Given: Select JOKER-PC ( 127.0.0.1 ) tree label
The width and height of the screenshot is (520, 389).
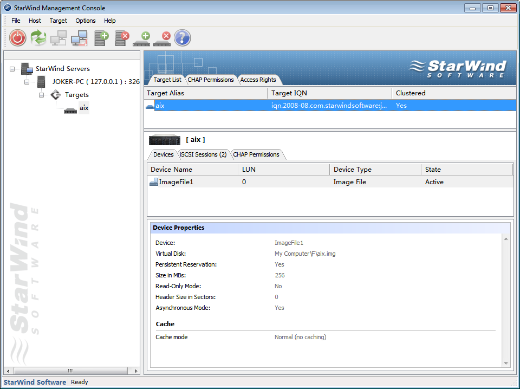Looking at the screenshot, I should point(96,82).
